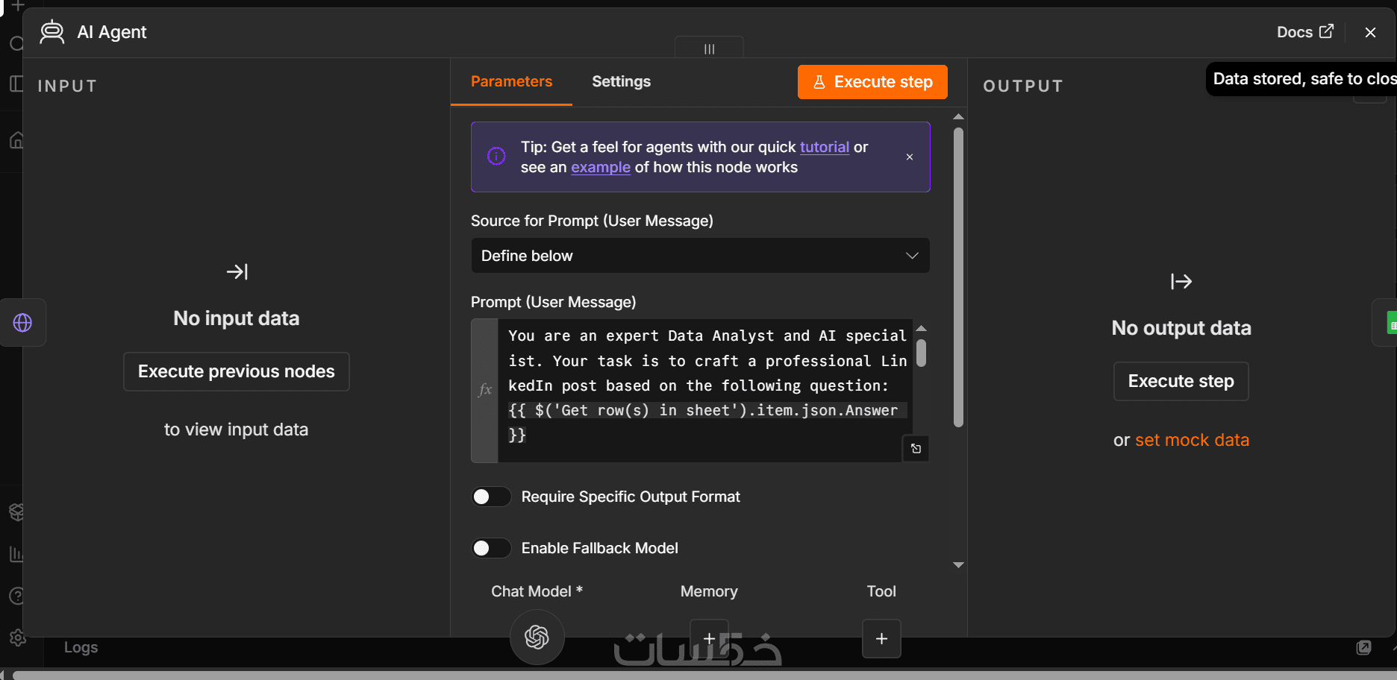Expand the prompt editor in modal
The height and width of the screenshot is (680, 1397).
pos(916,448)
